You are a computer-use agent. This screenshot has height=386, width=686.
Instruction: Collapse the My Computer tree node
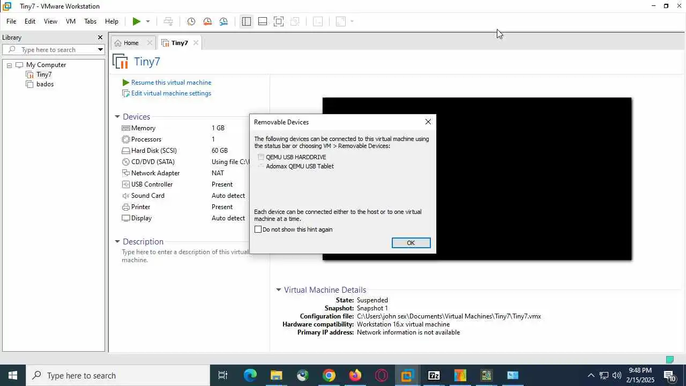[9, 65]
